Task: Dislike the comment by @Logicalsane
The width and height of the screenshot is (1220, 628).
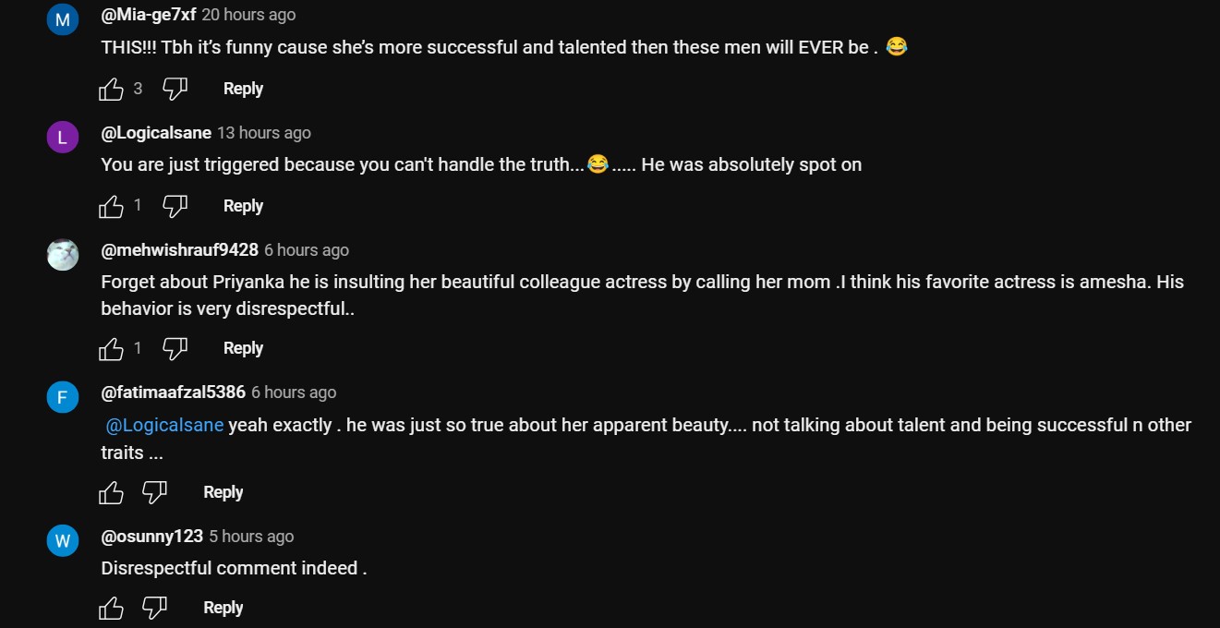Action: point(175,206)
